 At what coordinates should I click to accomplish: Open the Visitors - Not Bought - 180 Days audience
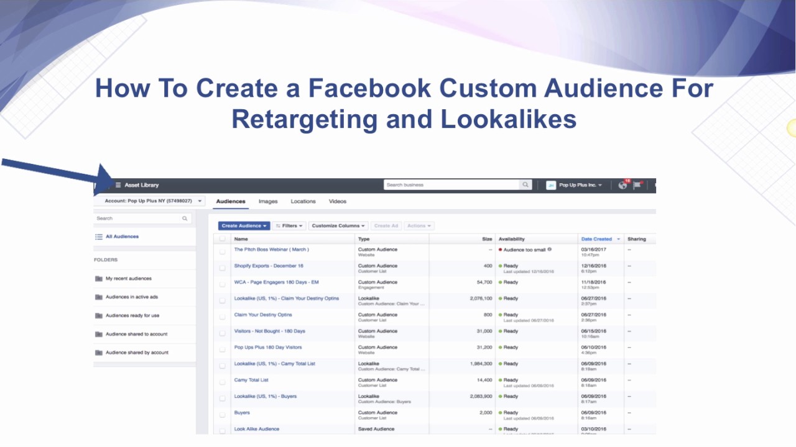(269, 331)
